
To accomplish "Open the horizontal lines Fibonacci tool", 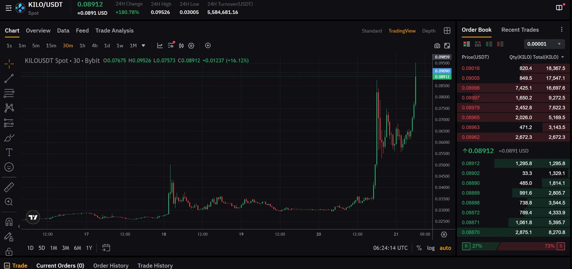I will (x=9, y=93).
